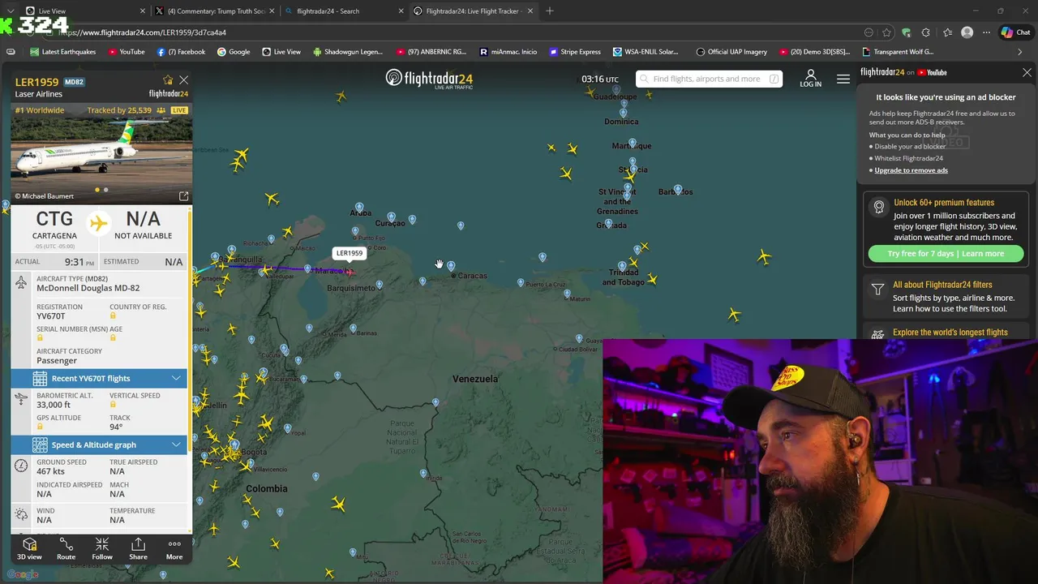
Task: Open aircraft photo in external gallery icon
Action: tap(183, 196)
